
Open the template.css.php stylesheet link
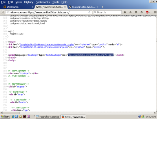47,44
